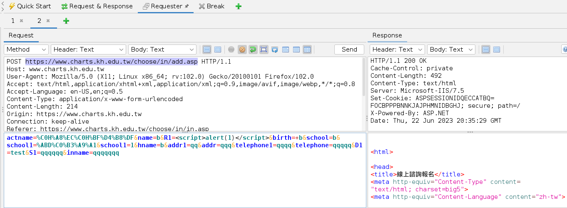This screenshot has width=567, height=208.
Task: Close requester tab 1
Action: (21, 20)
